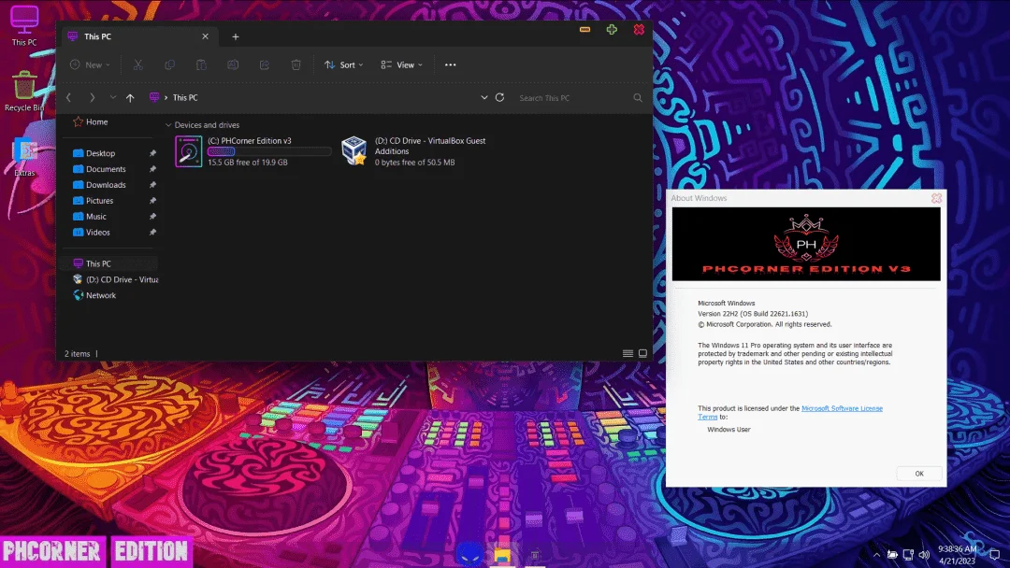Click the Delete trash icon in toolbar
This screenshot has height=568, width=1010.
coord(296,65)
